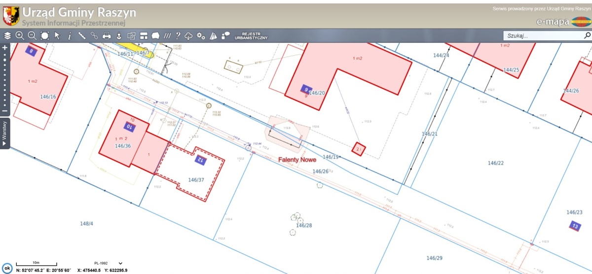Screen dimensions: 592x274
Task: Click the speech bubble comment icon
Action: (x=226, y=35)
